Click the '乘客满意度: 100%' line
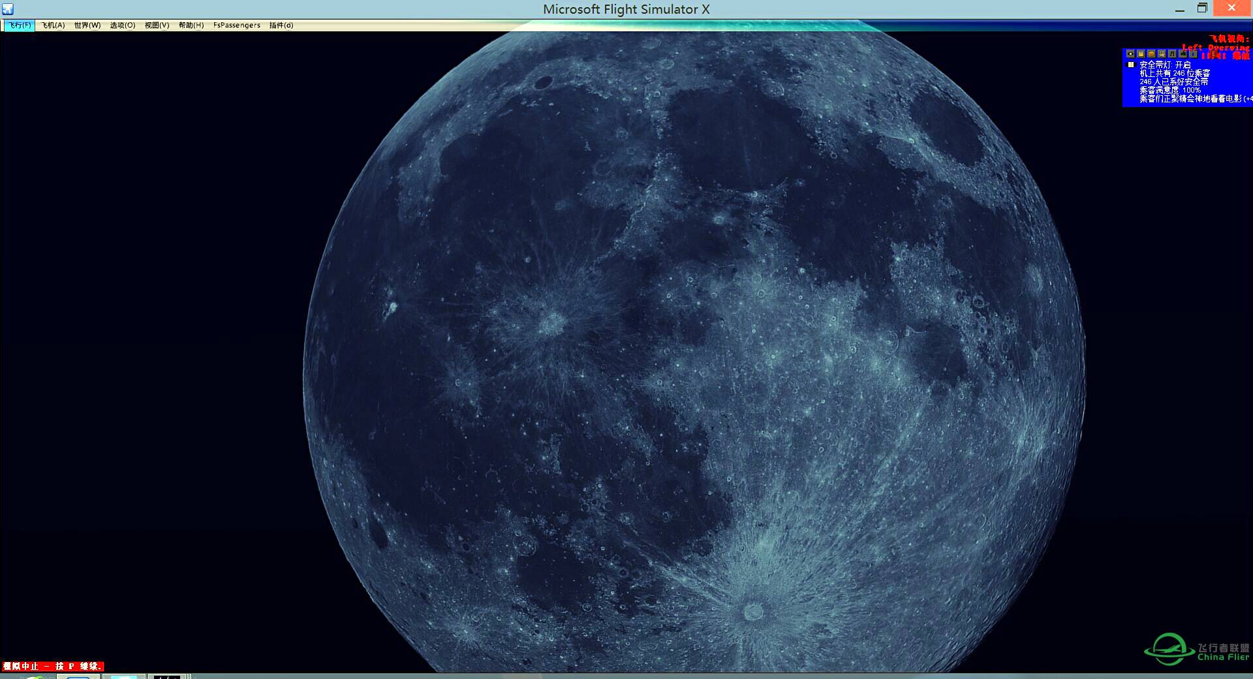Viewport: 1253px width, 679px height. 1170,90
